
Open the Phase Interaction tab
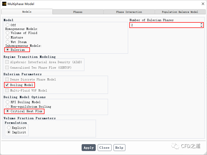pyautogui.click(x=129, y=12)
